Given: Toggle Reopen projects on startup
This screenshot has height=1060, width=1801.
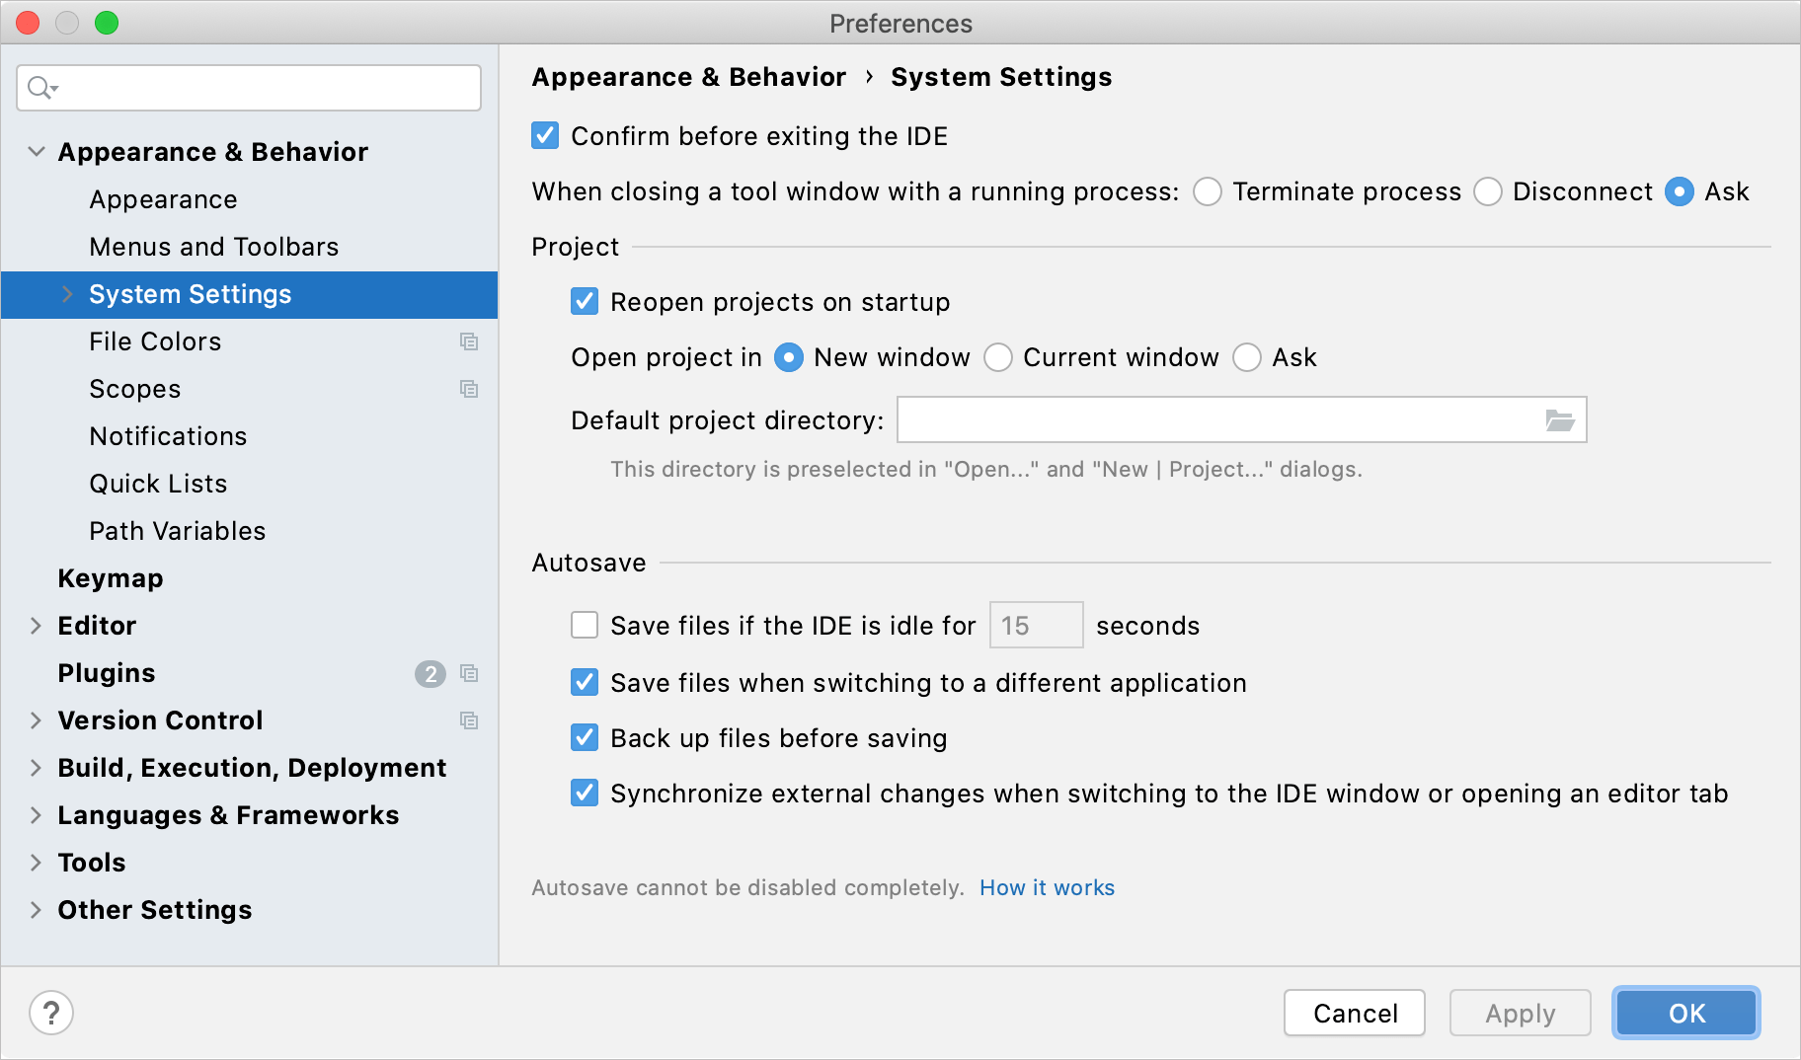Looking at the screenshot, I should [585, 301].
